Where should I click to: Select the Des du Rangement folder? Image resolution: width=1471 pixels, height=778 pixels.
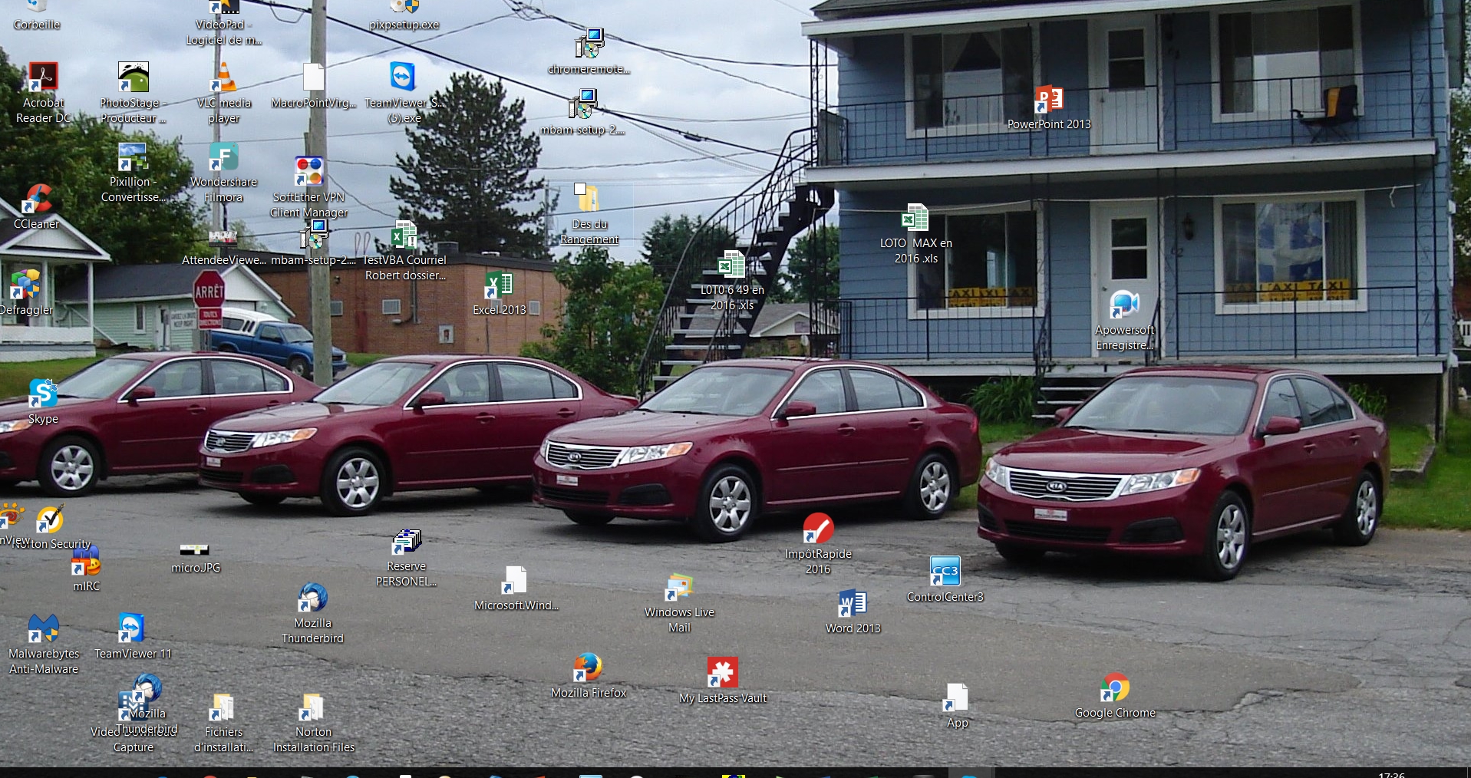pyautogui.click(x=589, y=199)
